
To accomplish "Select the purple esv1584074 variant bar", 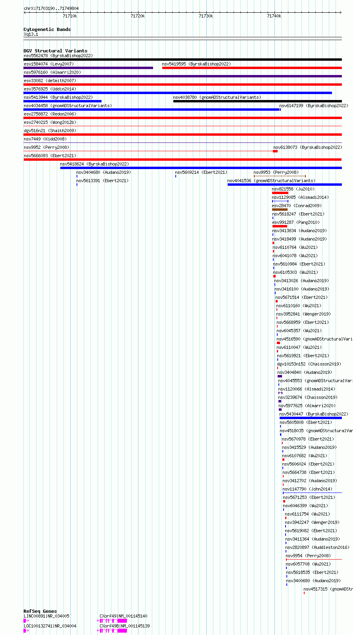I will coord(88,68).
